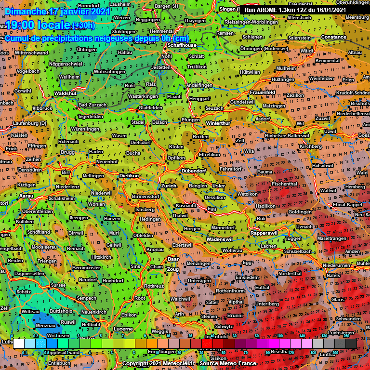Click the Wohlen town label
370x370 pixels.
pyautogui.click(x=96, y=204)
